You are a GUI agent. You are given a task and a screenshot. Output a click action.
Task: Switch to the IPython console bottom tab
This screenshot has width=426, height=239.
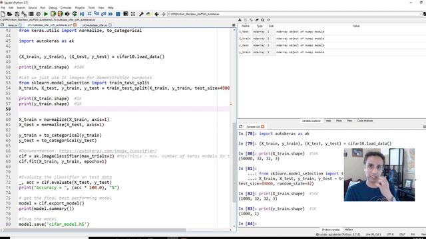point(330,230)
